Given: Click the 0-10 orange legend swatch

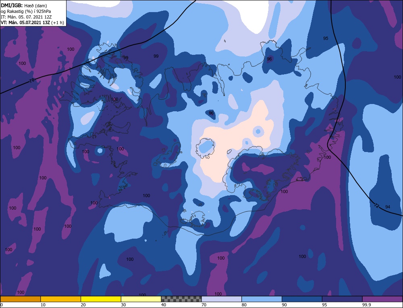Looking at the screenshot, I should click(x=20, y=299).
